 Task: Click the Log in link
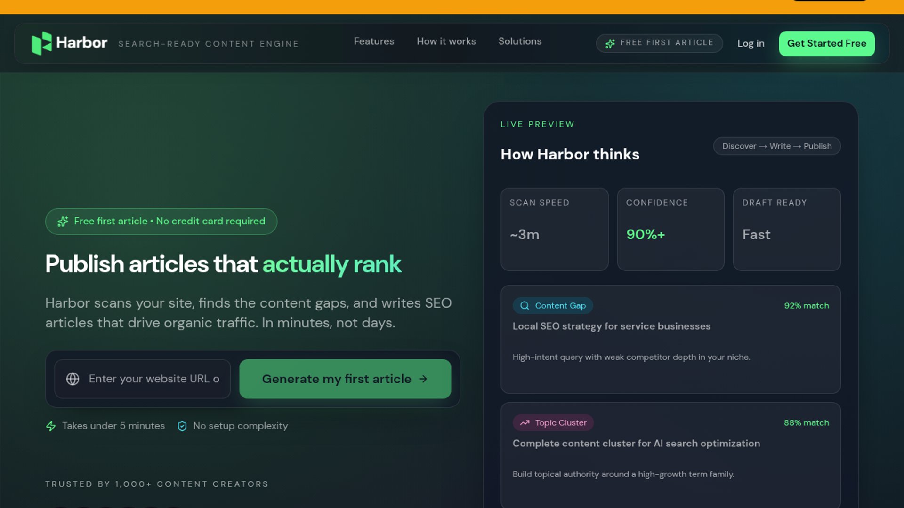click(x=751, y=43)
